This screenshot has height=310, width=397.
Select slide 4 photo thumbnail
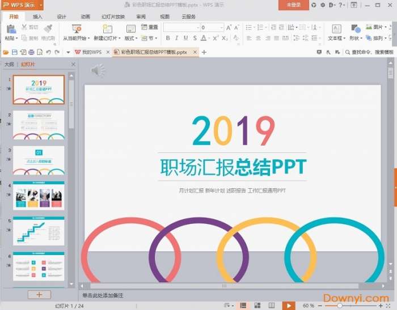click(39, 196)
